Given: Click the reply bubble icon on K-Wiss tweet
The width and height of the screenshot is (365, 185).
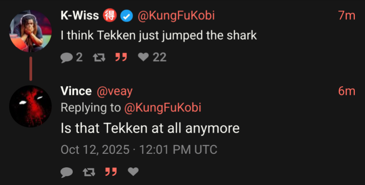Looking at the screenshot, I should point(66,57).
